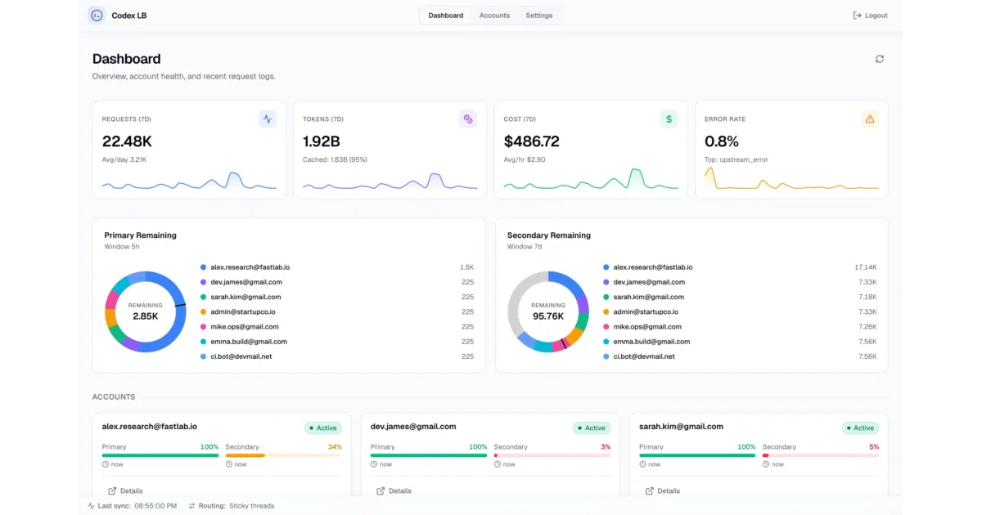The image size is (982, 515).
Task: Click the blue alex.research swatch in Primary Remaining legend
Action: click(x=203, y=267)
